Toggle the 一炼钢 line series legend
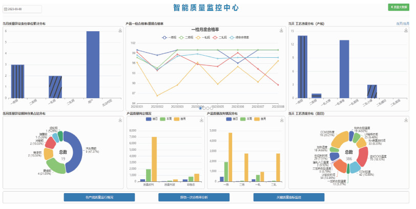Image resolution: width=416 pixels, height=209 pixels. pos(169,37)
